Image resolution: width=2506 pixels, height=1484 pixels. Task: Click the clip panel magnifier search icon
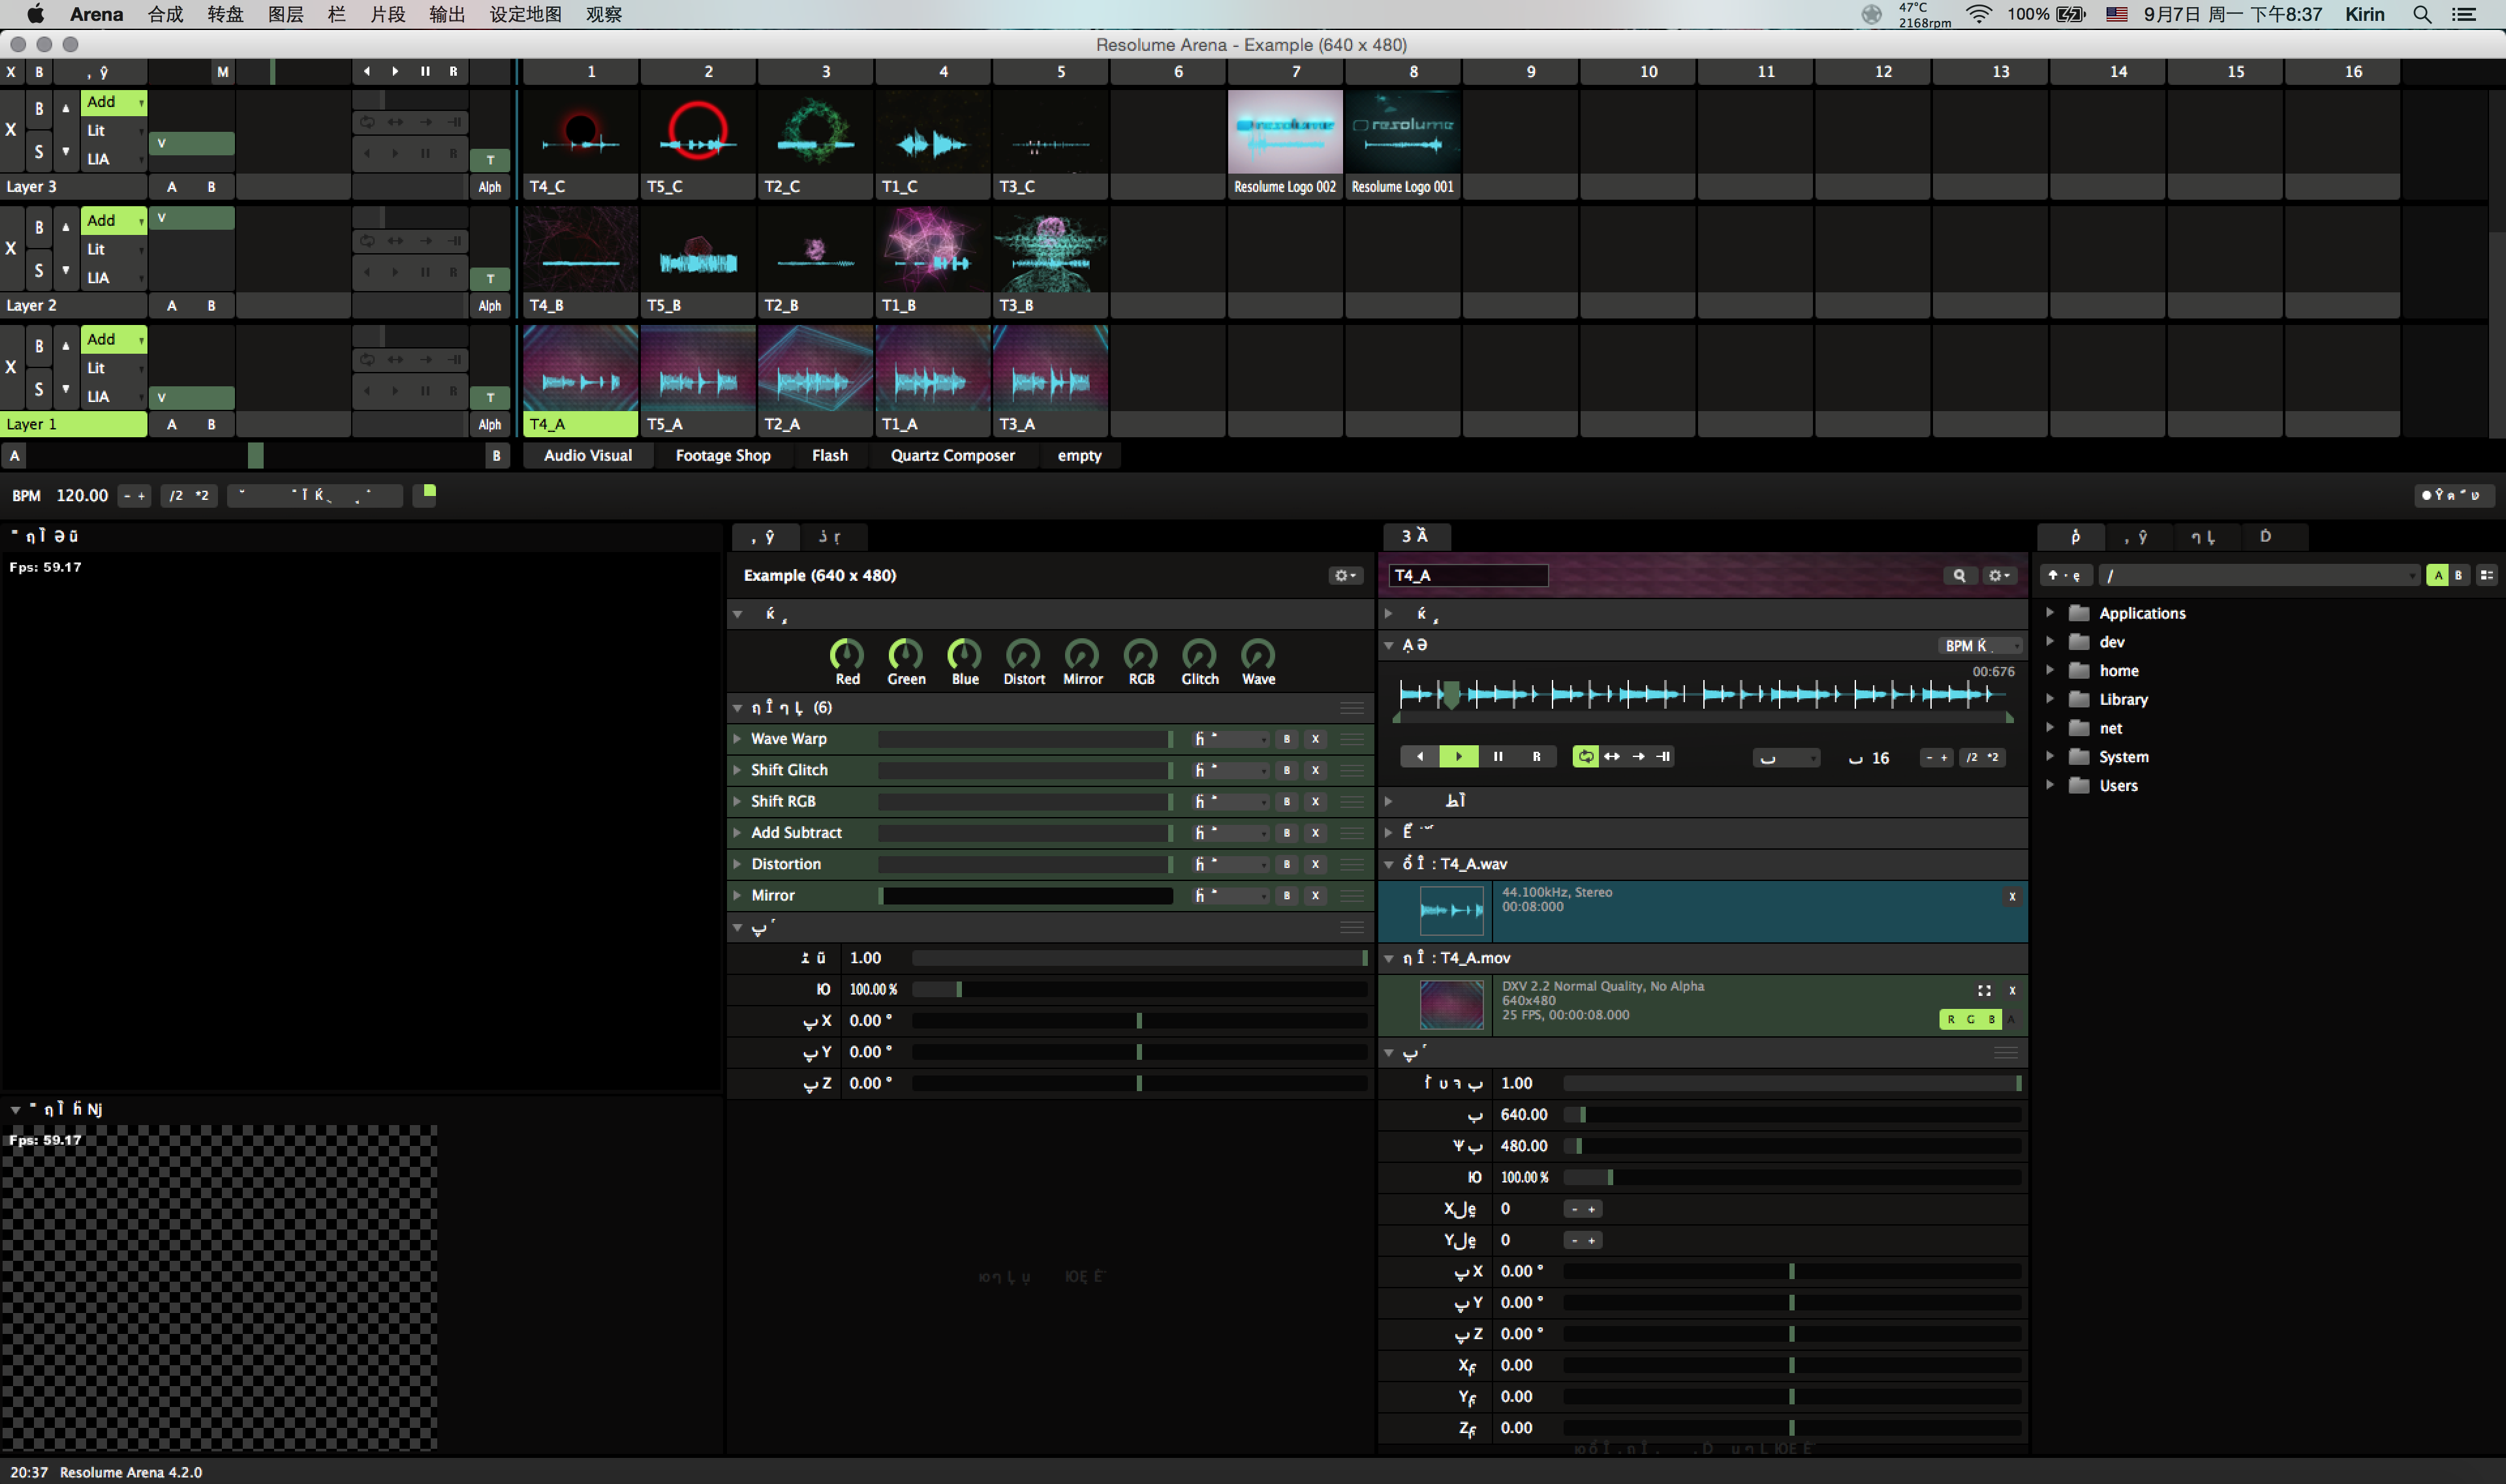pos(1959,576)
